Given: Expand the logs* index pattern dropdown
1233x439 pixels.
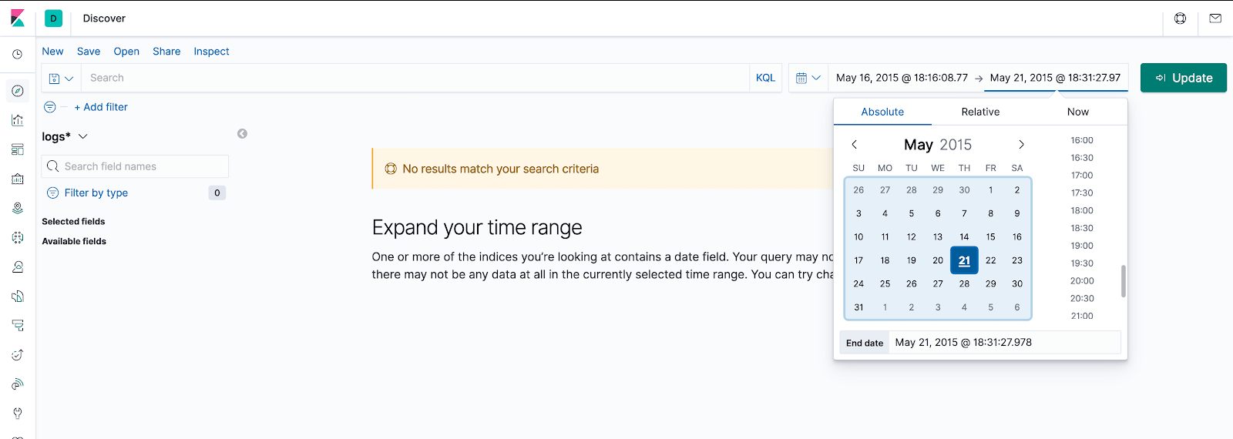Looking at the screenshot, I should click(x=66, y=136).
